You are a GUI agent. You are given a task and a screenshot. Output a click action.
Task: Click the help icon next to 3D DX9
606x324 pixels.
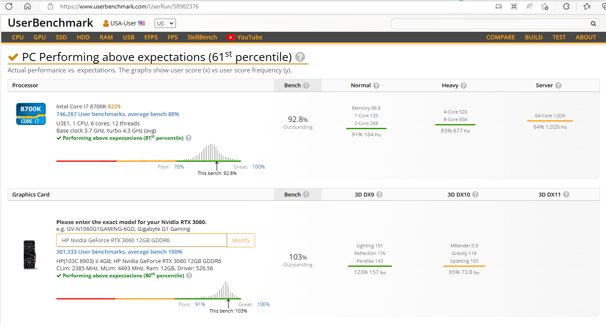click(379, 195)
